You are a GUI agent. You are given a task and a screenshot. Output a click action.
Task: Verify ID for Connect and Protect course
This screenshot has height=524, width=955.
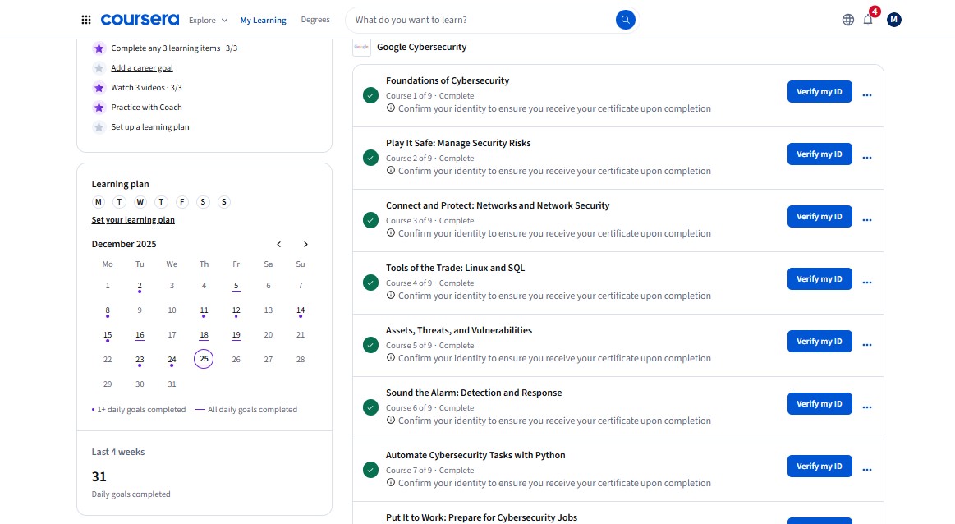[820, 216]
